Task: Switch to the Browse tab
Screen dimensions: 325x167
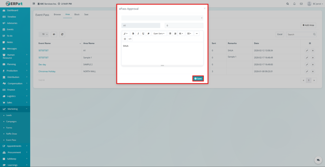Action: point(57,15)
